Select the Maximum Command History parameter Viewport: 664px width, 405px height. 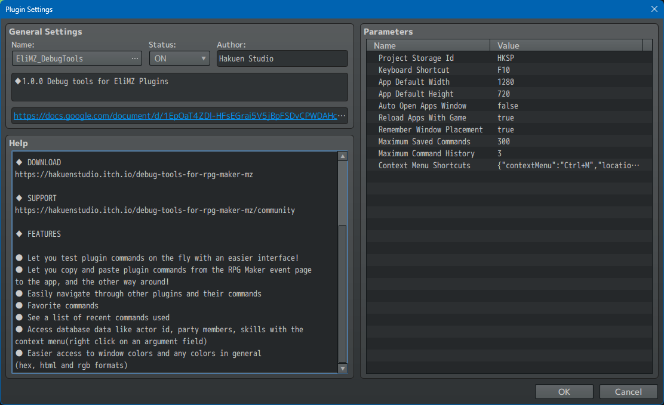pos(509,153)
